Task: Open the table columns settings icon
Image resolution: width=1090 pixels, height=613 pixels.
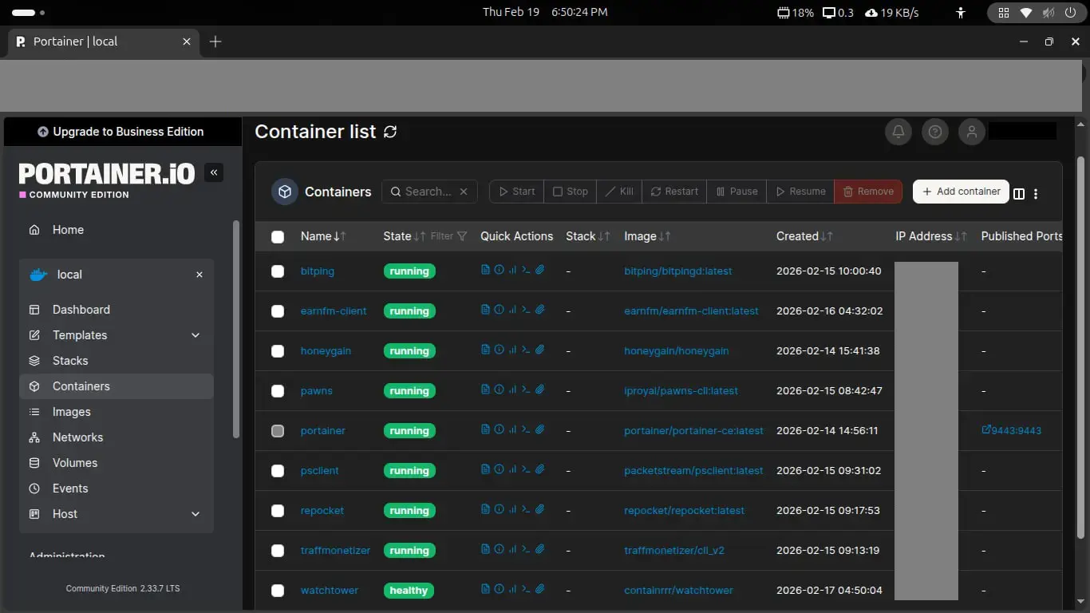Action: click(1019, 194)
